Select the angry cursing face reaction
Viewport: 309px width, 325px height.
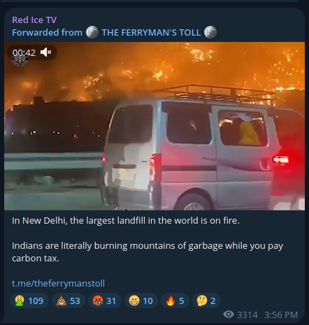pos(104,301)
